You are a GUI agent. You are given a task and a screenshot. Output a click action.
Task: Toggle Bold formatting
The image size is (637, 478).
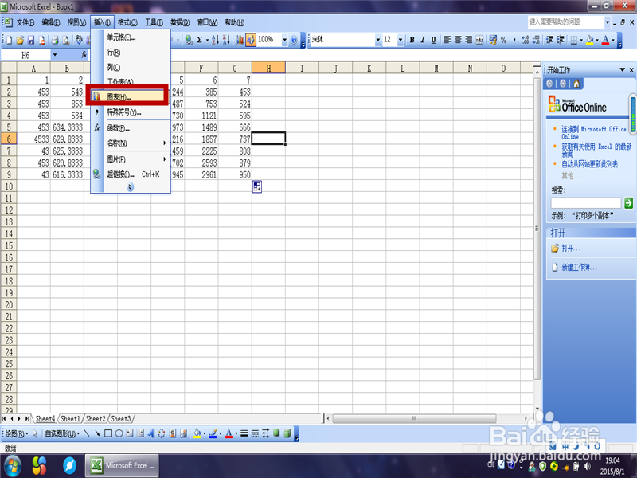tap(412, 40)
